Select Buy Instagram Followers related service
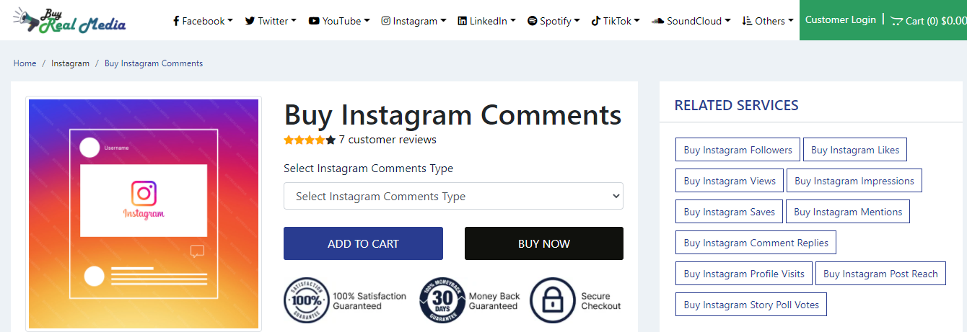 738,150
